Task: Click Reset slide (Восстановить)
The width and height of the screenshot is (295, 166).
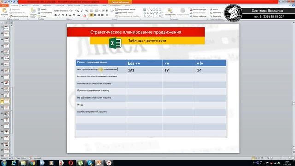Action: (45, 13)
